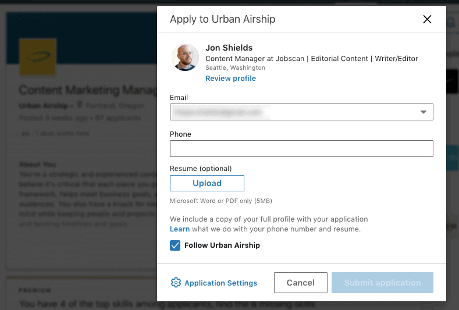The image size is (459, 310).
Task: Close the Apply to Urban Airship dialog
Action: pos(427,19)
